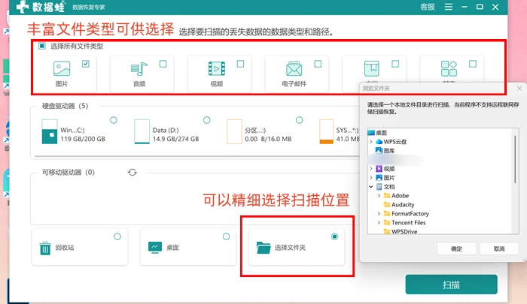Click the 客服 customer service link
Screen dimensions: 527x304
click(x=428, y=7)
